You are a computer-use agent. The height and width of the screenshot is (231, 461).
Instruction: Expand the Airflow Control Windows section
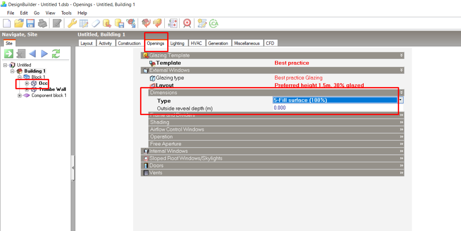tap(276, 129)
